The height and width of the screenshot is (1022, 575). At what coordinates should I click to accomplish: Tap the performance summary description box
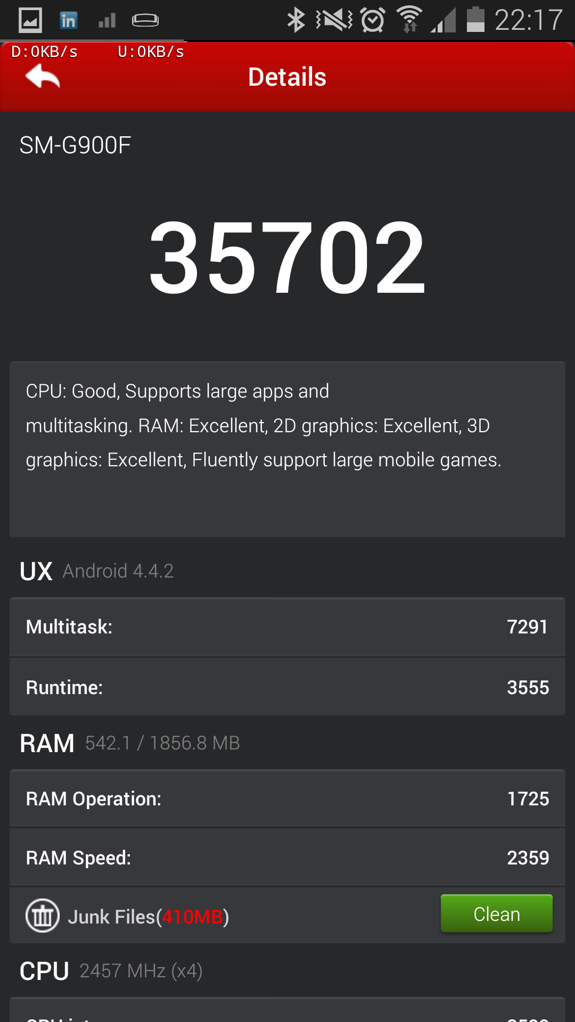coord(287,448)
